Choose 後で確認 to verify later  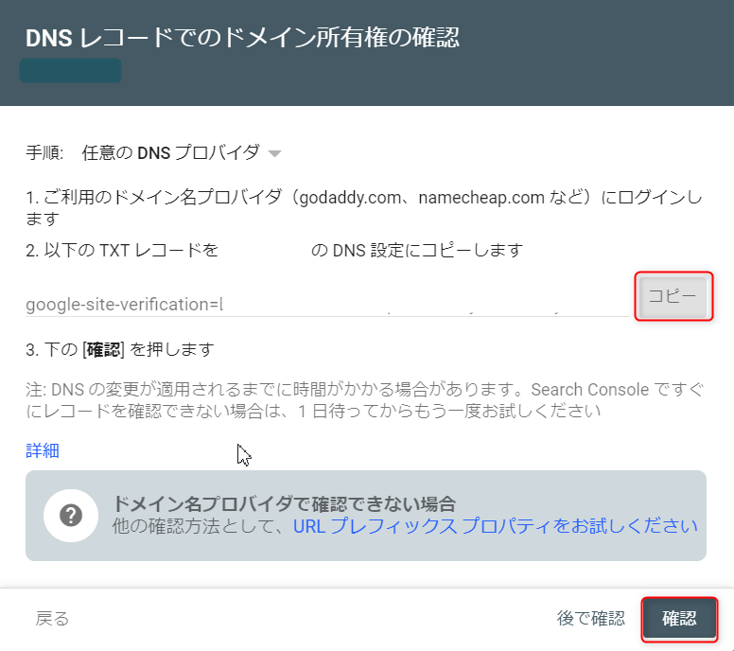click(x=590, y=619)
